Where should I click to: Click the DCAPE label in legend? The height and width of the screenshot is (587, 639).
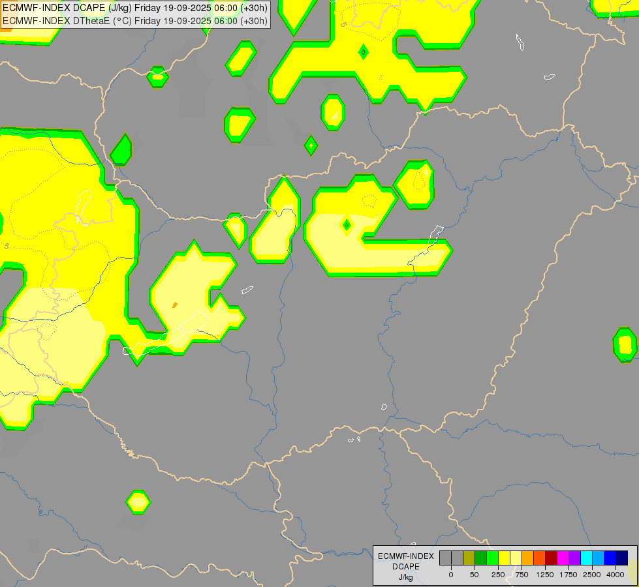(406, 567)
